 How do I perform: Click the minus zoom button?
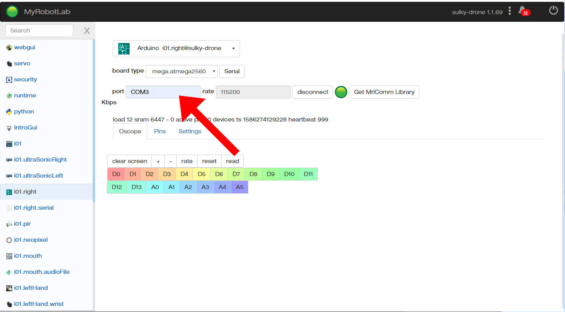click(x=171, y=161)
